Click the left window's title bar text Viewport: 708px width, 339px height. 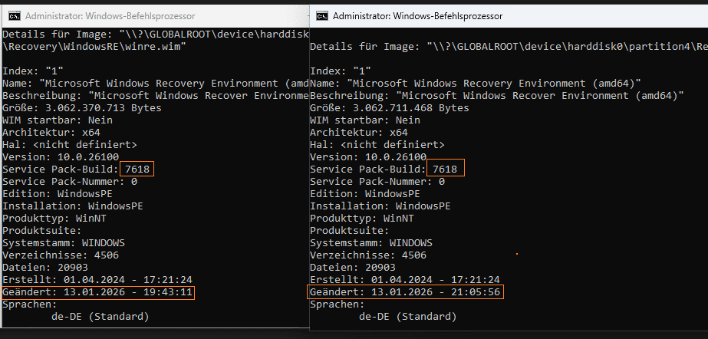(x=110, y=15)
